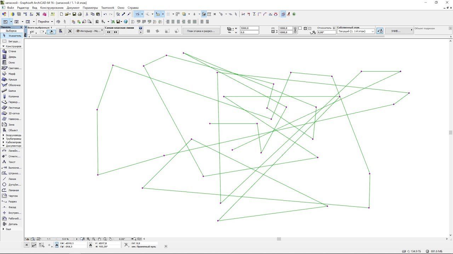Toggle the checkmark floor-plan button before УНИВ

pos(380,31)
